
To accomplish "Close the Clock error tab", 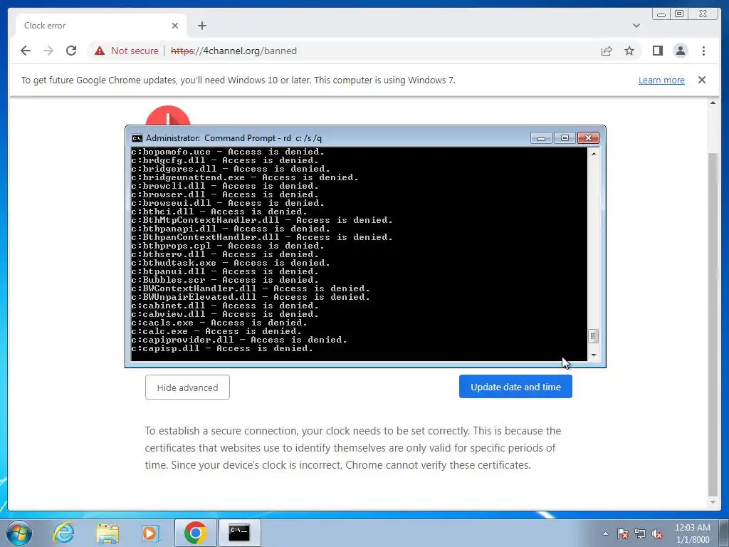I will (x=175, y=26).
